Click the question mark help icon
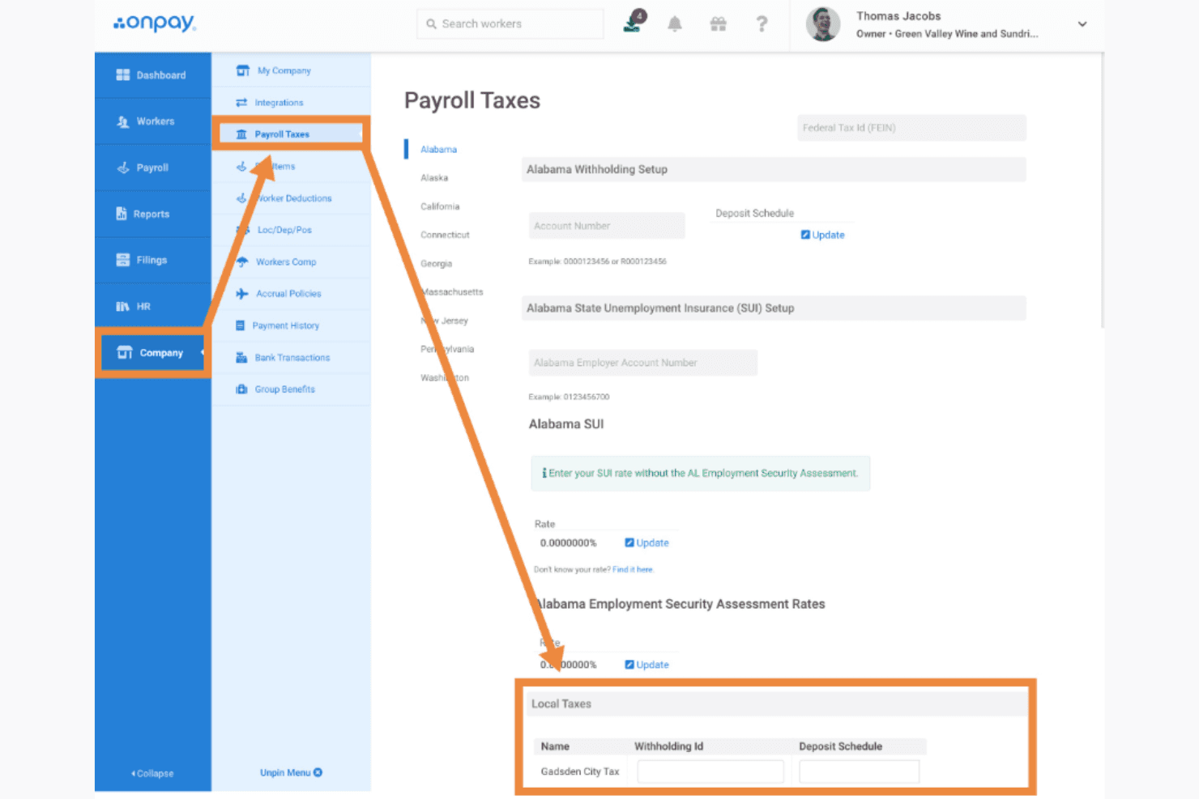This screenshot has height=799, width=1199. (762, 24)
